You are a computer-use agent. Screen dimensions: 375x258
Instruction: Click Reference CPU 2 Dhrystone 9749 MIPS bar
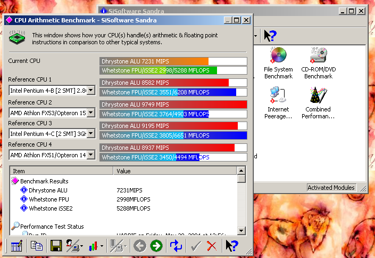pyautogui.click(x=173, y=104)
